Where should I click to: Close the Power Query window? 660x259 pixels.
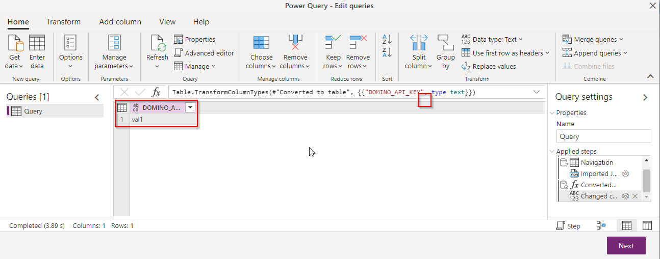coord(652,6)
